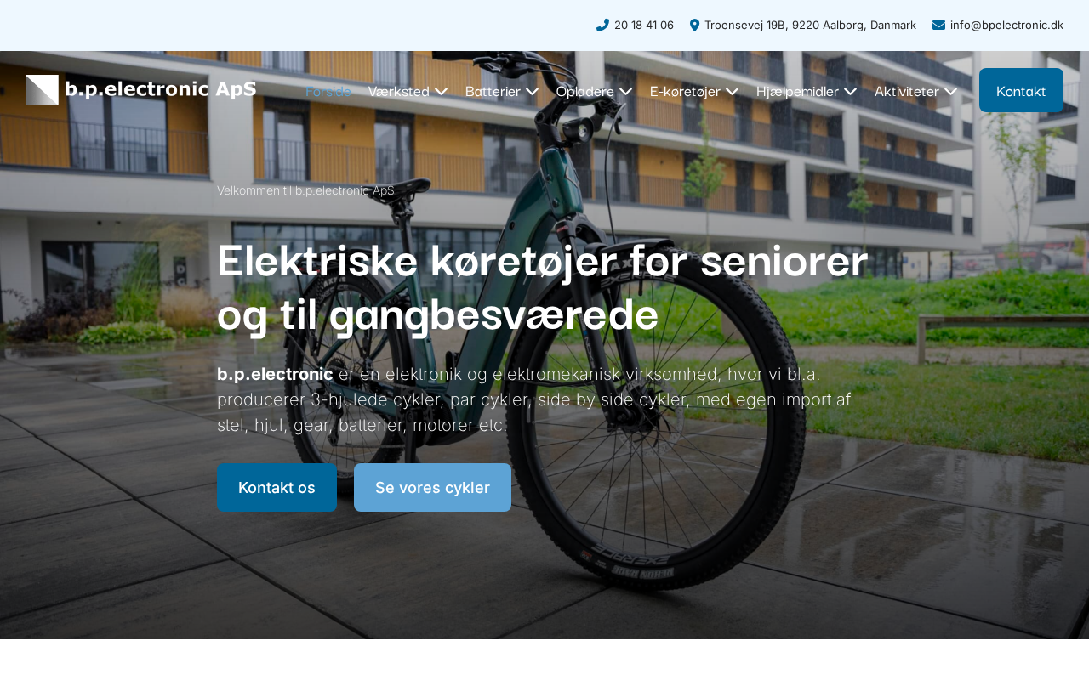The width and height of the screenshot is (1089, 680).
Task: Expand the Batterier dropdown arrow
Action: click(532, 91)
